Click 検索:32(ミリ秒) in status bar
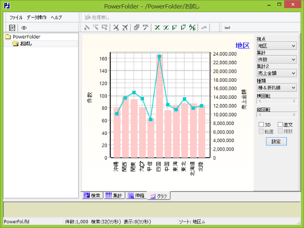The height and width of the screenshot is (228, 304). coord(106,222)
